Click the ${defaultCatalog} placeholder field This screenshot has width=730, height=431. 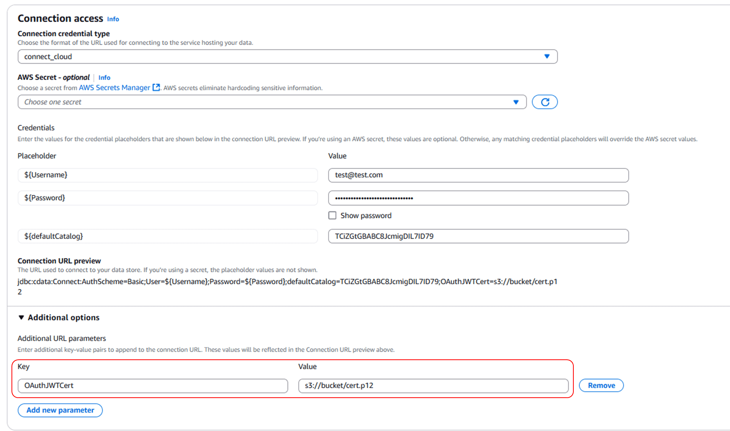coord(167,236)
